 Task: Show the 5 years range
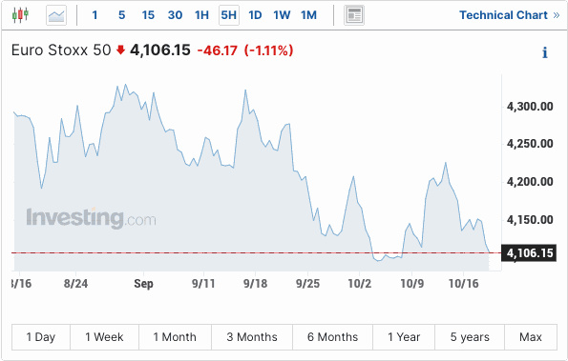[470, 337]
